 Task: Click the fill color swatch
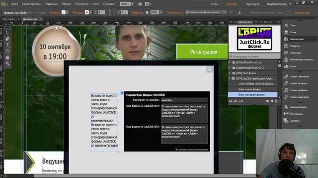(64, 12)
